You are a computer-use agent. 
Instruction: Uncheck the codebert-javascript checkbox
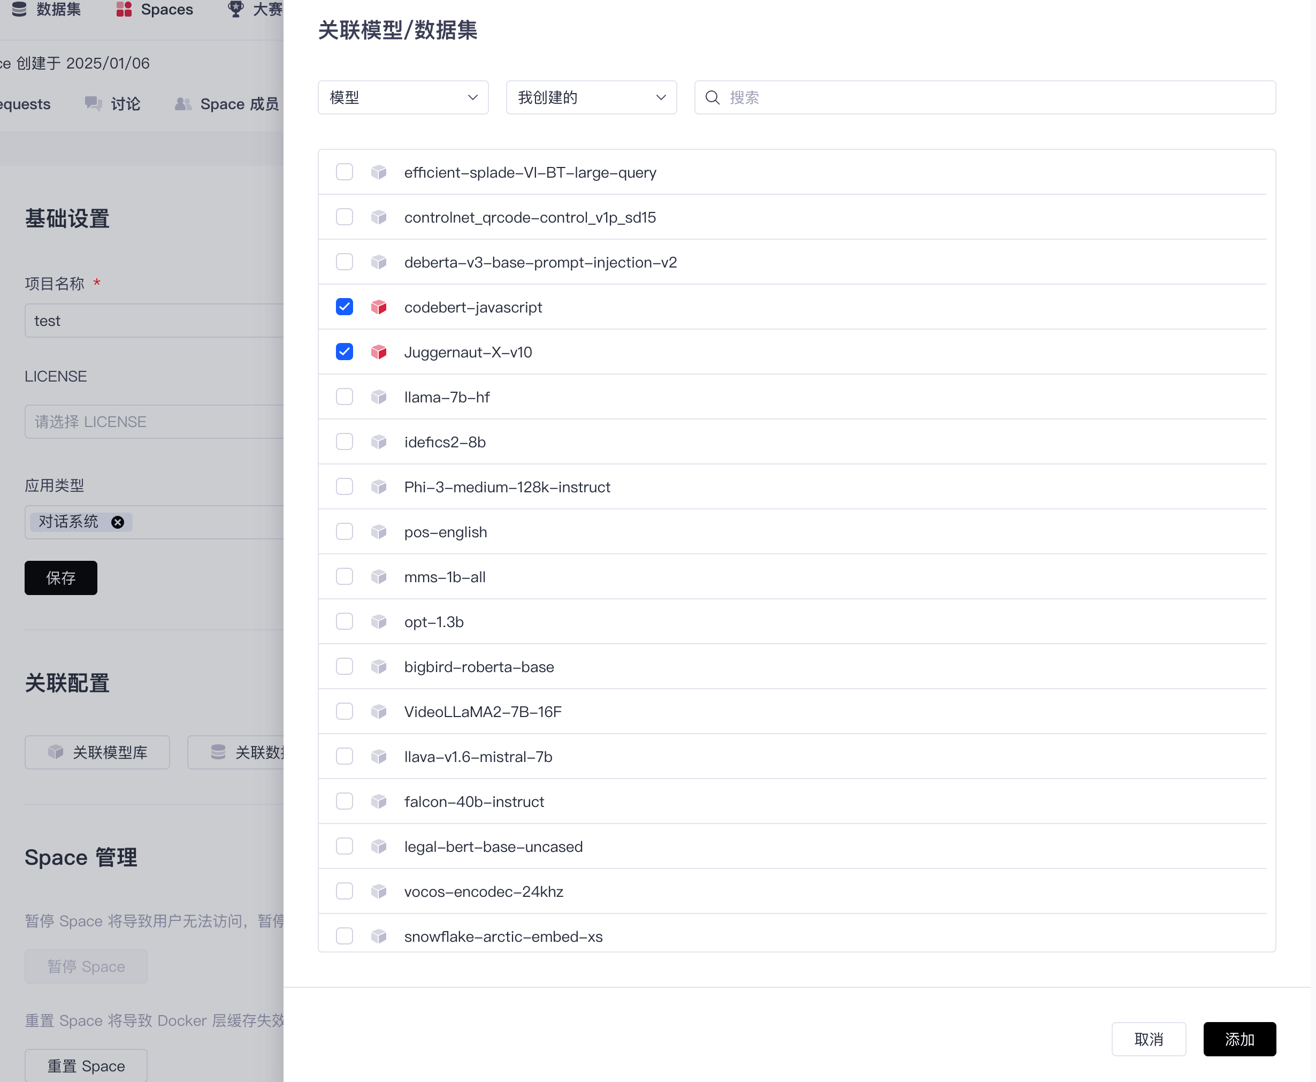click(x=345, y=307)
